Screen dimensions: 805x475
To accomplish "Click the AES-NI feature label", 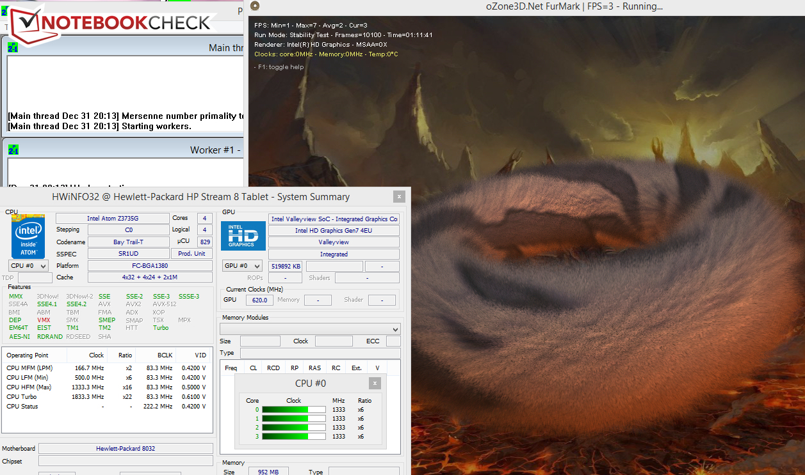I will tap(19, 336).
